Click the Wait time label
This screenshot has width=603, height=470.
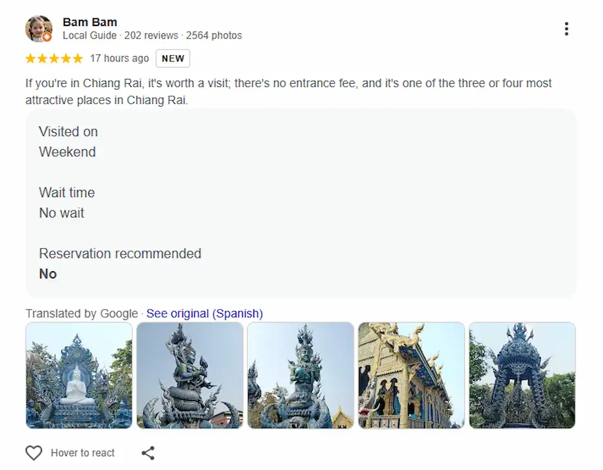pyautogui.click(x=67, y=193)
